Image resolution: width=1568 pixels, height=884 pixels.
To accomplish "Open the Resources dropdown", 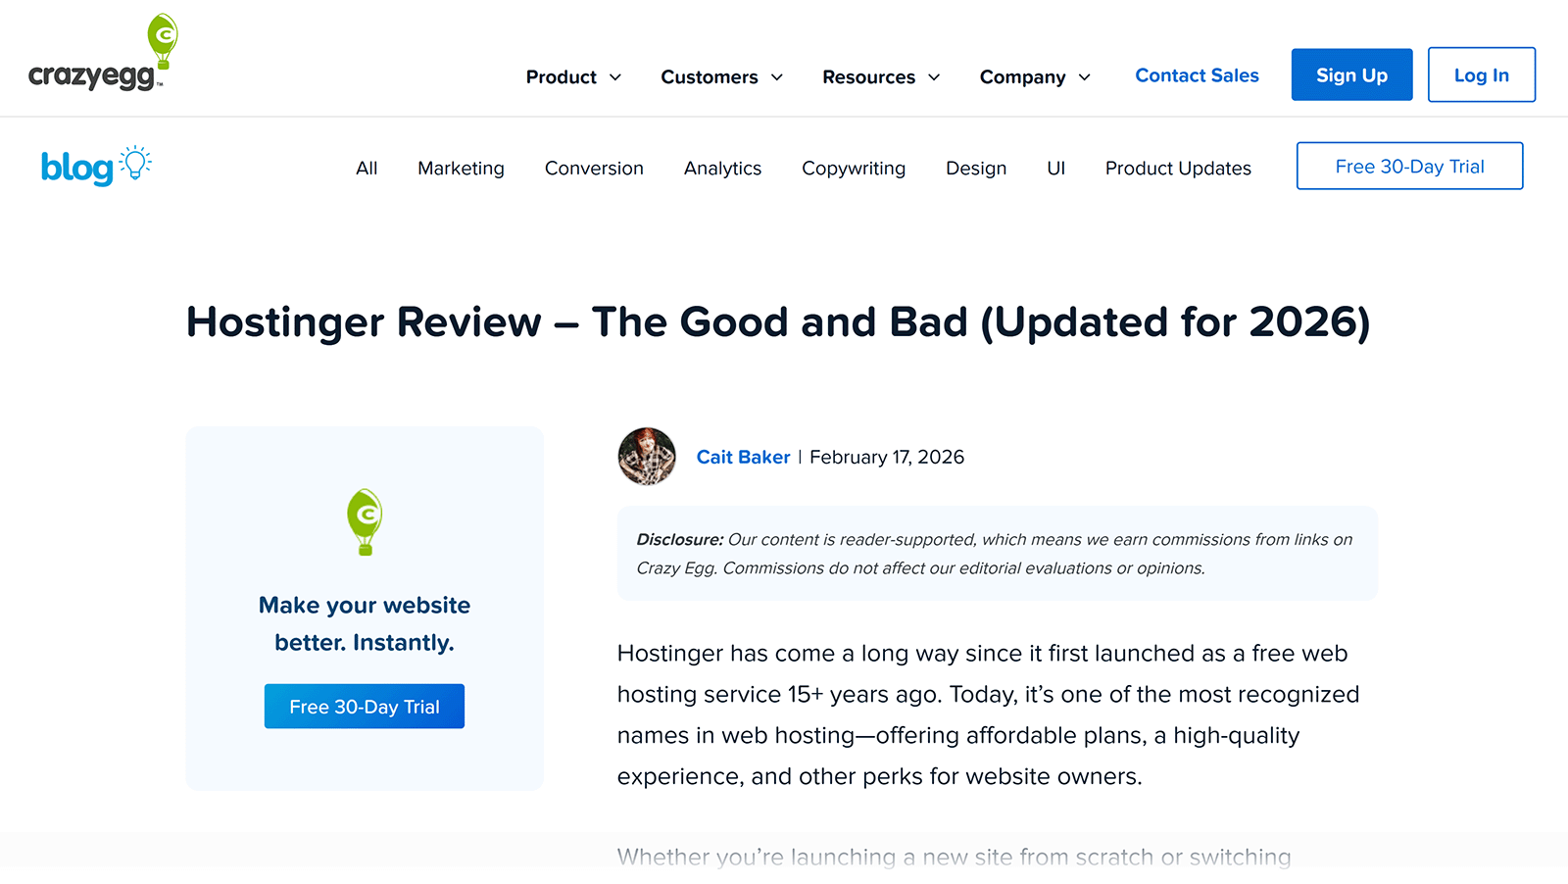I will pos(880,76).
